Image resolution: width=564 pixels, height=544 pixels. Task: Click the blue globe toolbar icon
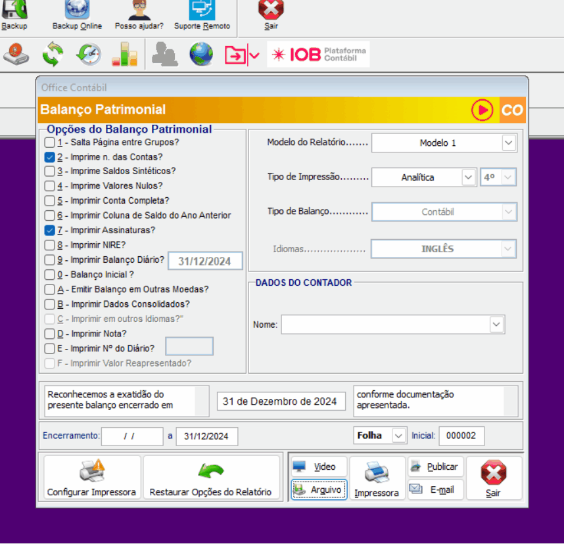tap(201, 54)
